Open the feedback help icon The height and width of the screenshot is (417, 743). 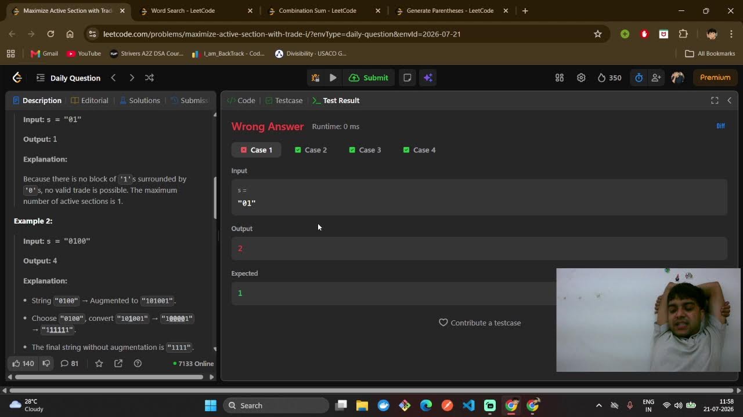coord(138,363)
